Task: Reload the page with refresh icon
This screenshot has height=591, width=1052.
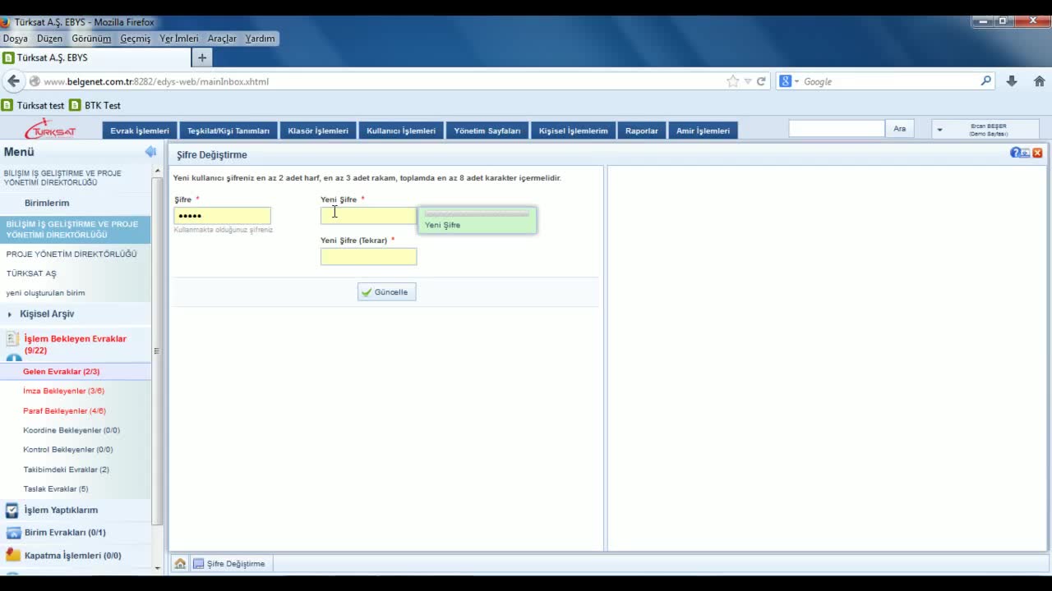Action: coord(761,81)
